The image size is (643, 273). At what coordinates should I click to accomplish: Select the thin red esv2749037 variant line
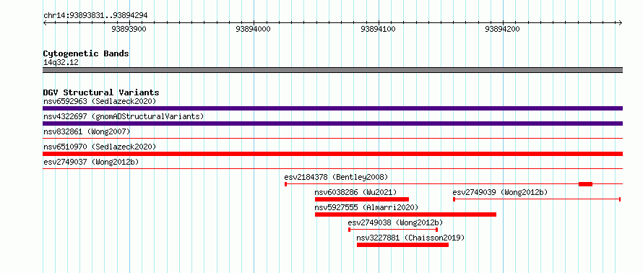332,169
